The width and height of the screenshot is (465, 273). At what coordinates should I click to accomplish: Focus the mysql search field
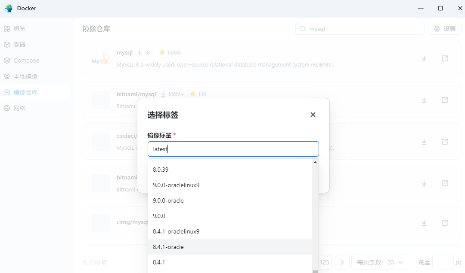[360, 29]
